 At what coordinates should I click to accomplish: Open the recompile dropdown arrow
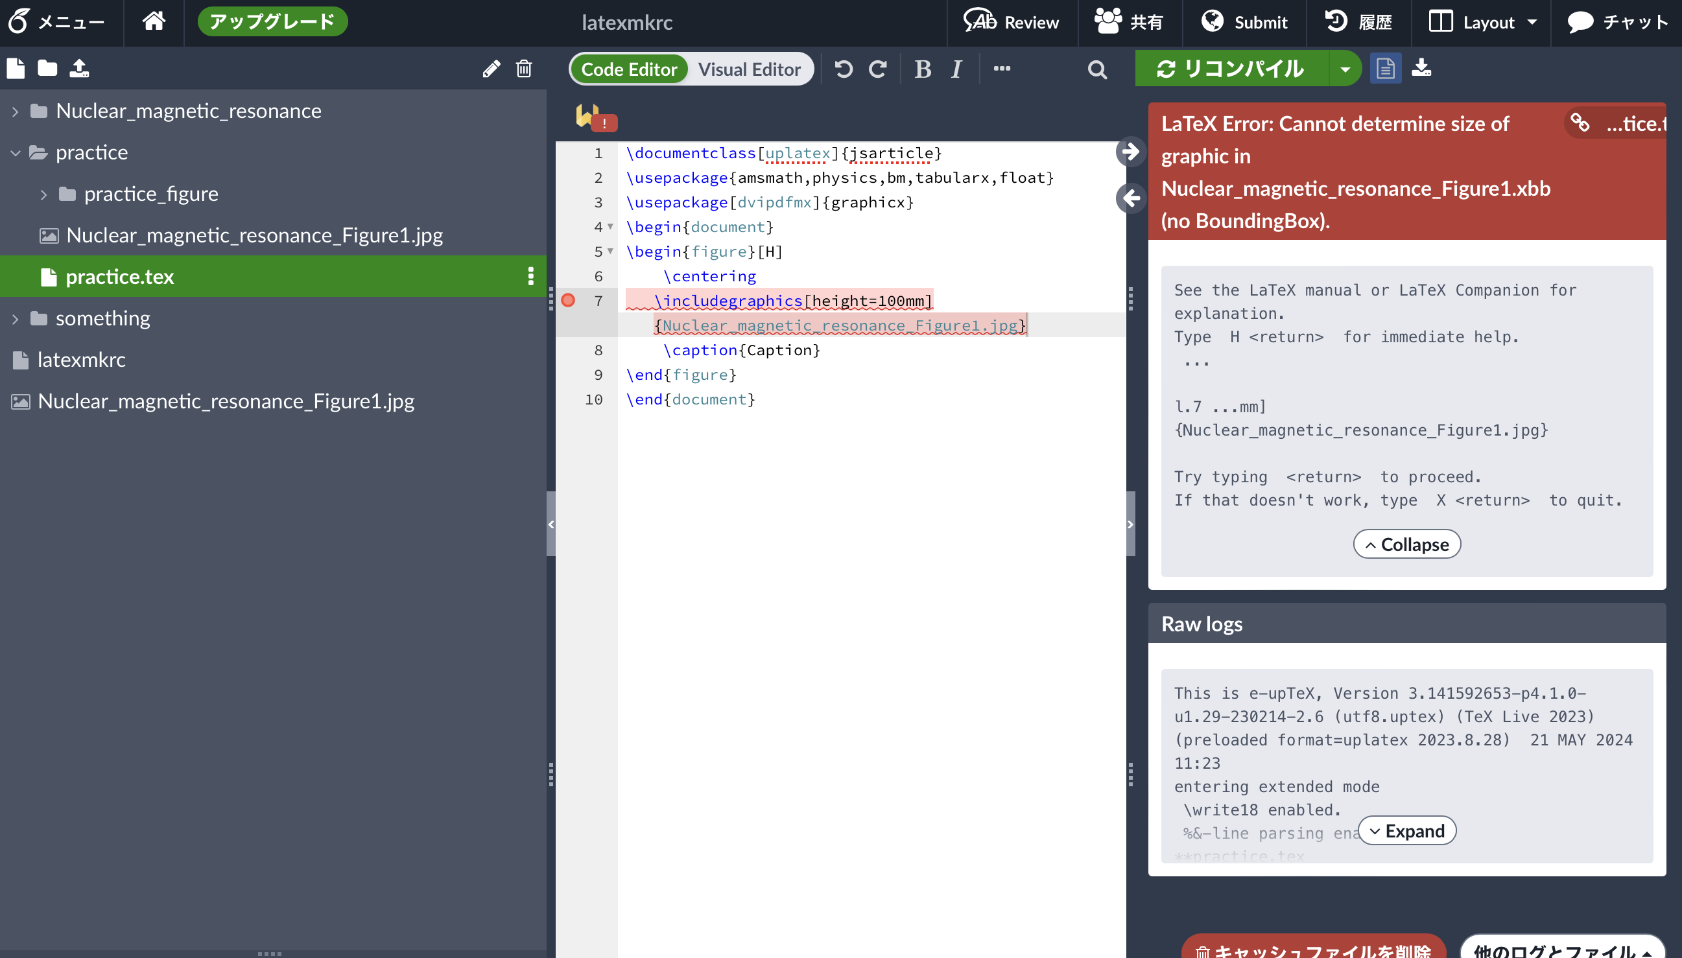coord(1345,69)
